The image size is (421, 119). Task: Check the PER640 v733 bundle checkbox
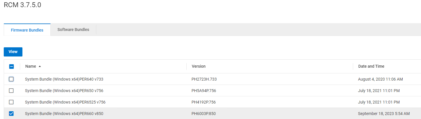click(x=11, y=79)
